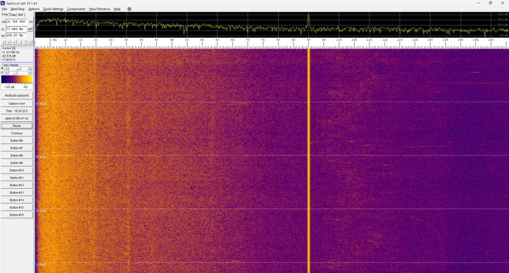The image size is (509, 273).
Task: Click the bright 90 Hz waterfall line
Action: point(308,161)
